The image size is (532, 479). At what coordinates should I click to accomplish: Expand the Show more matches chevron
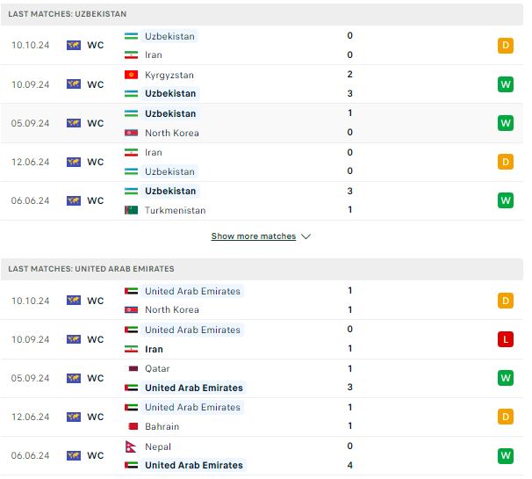coord(306,236)
